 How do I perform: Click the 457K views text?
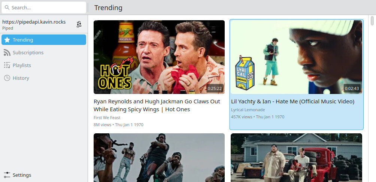tap(242, 117)
